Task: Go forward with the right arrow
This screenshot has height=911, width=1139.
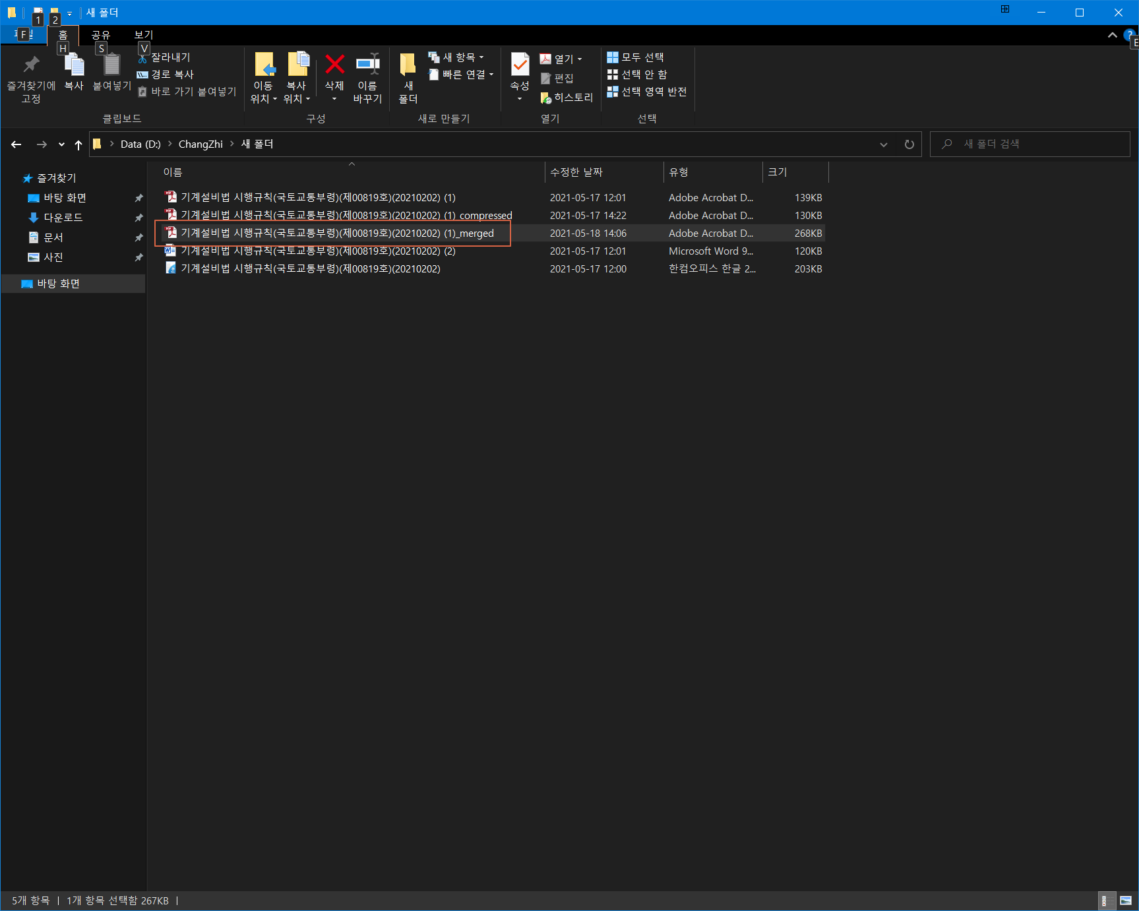Action: 42,144
